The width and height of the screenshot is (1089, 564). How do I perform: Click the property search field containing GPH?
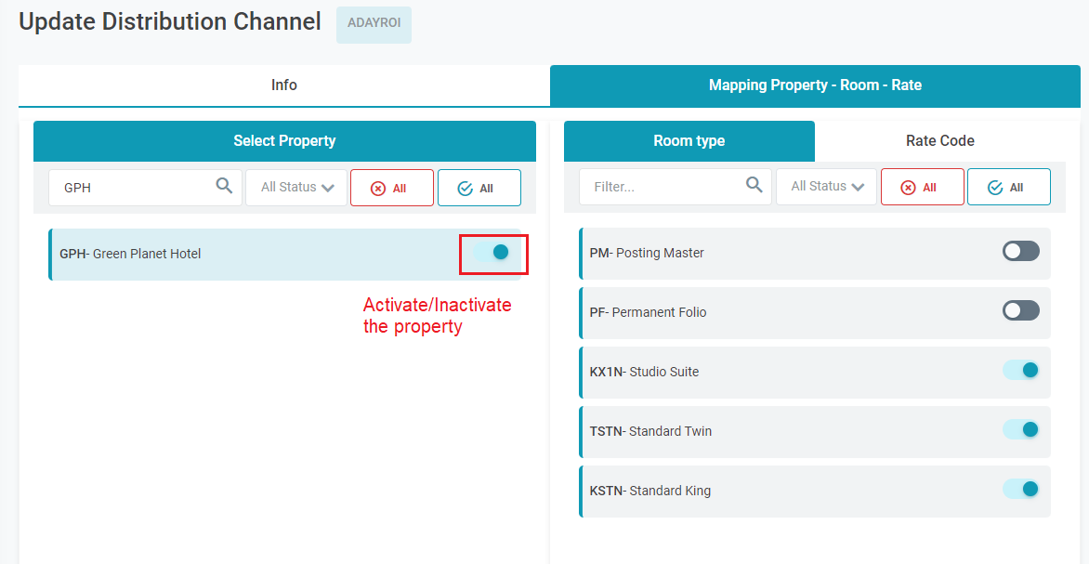click(x=130, y=188)
